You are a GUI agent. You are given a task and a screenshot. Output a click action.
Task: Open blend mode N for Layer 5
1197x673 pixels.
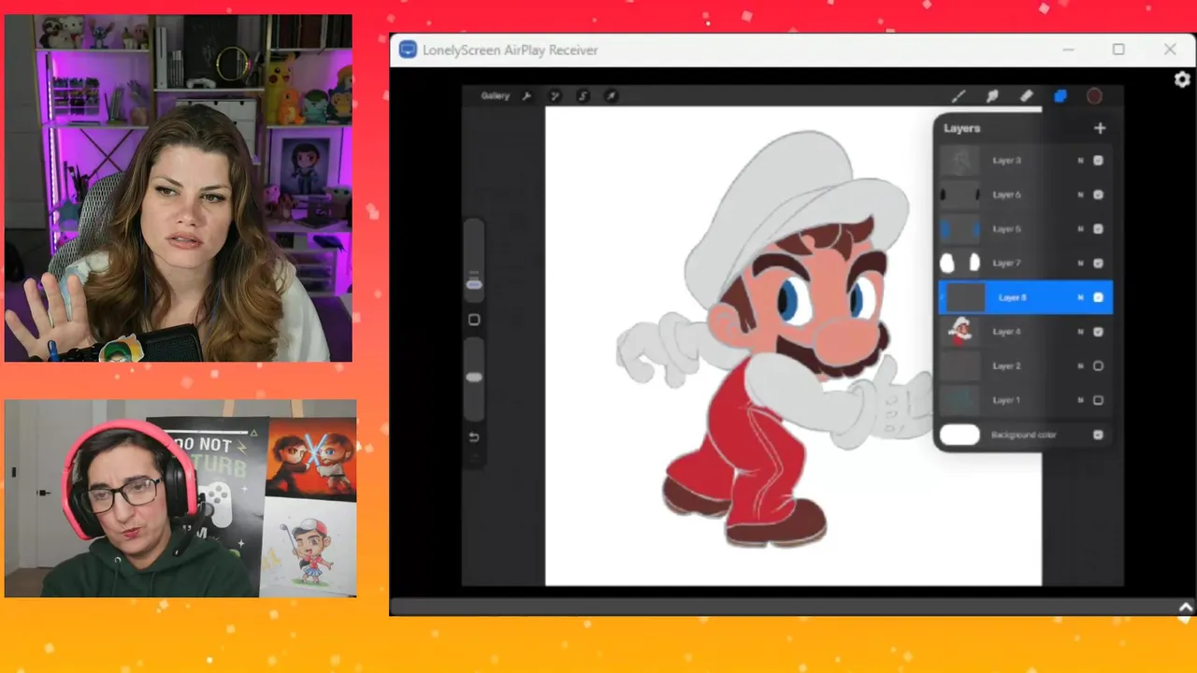click(1080, 229)
